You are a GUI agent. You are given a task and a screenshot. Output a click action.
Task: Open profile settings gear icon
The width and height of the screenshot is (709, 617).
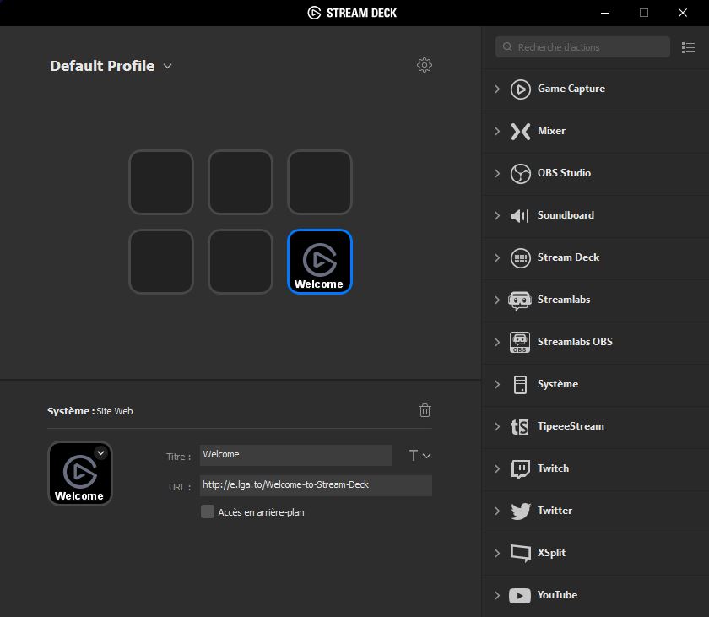(x=424, y=65)
